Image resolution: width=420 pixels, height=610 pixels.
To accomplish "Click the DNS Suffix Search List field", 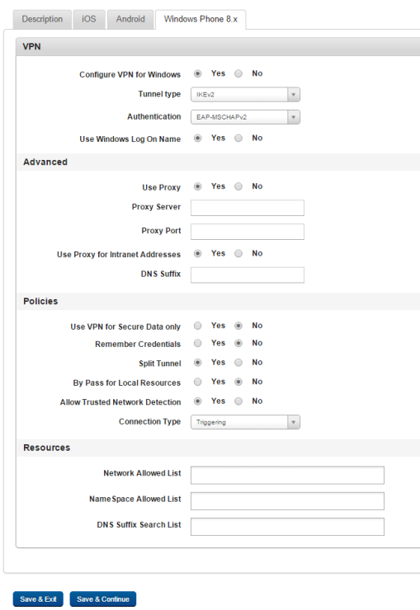I will coord(287,527).
